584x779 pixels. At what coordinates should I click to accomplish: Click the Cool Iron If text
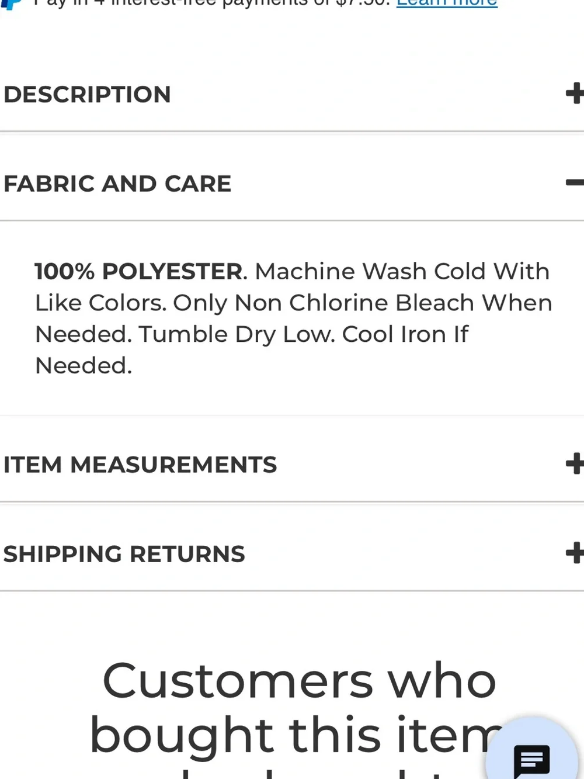(x=405, y=334)
